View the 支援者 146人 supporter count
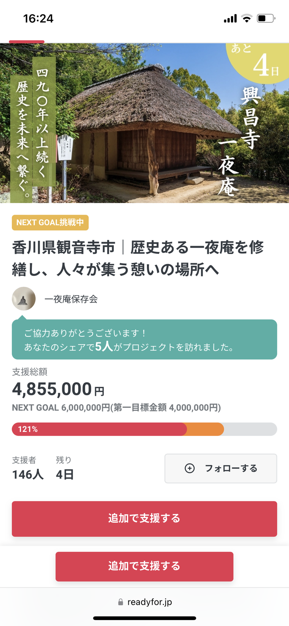Viewport: 289px width, 626px height. click(x=28, y=468)
